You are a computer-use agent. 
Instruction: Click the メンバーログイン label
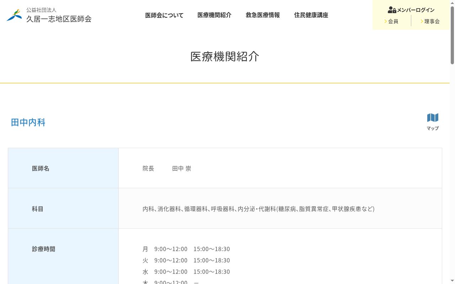pyautogui.click(x=416, y=10)
